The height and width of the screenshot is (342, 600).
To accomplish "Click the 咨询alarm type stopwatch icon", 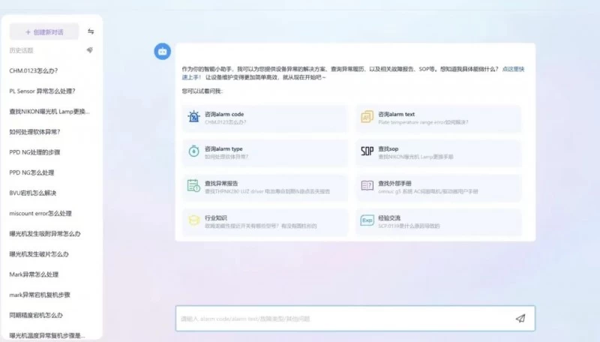I will pyautogui.click(x=193, y=151).
